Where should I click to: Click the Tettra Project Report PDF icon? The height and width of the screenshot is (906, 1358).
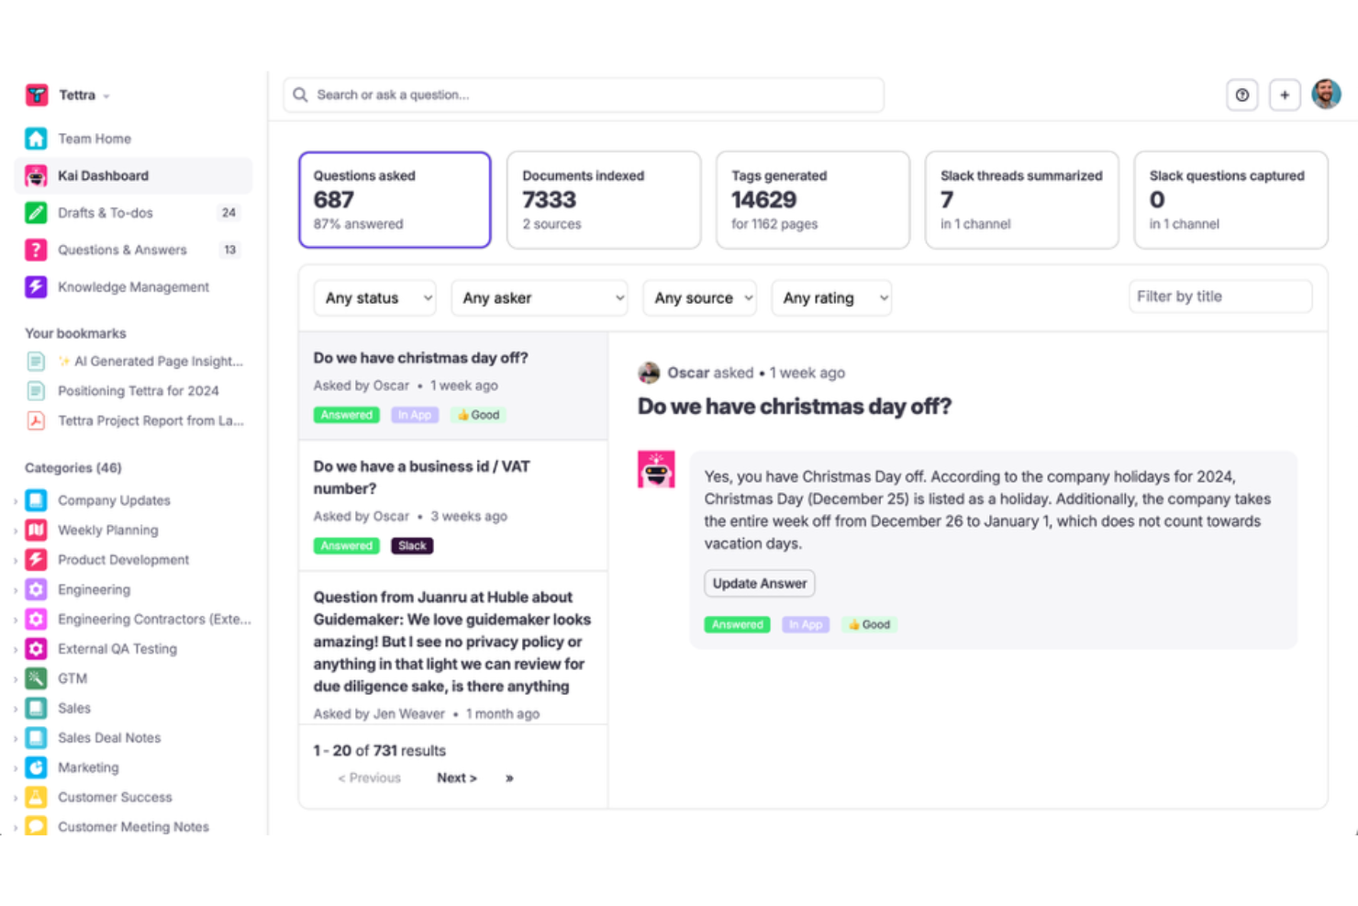click(x=35, y=420)
